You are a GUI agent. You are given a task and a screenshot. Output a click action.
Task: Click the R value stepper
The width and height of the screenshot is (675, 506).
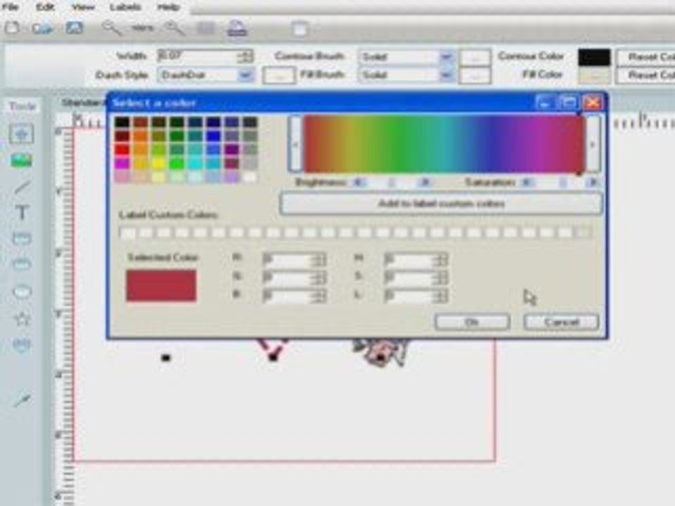pos(319,259)
